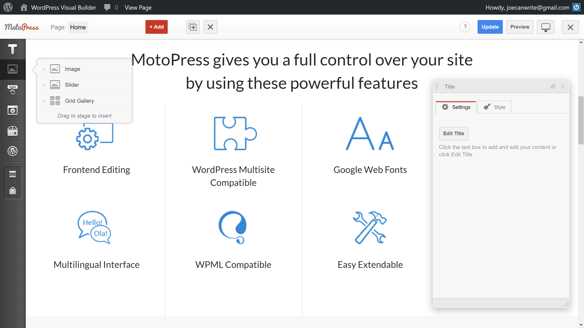Viewport: 584px width, 328px height.
Task: Open the responsive preview mode icon
Action: click(545, 27)
